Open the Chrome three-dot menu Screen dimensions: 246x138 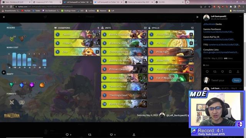tap(243, 7)
